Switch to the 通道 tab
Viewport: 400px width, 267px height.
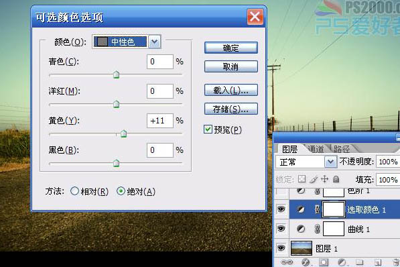pyautogui.click(x=316, y=149)
